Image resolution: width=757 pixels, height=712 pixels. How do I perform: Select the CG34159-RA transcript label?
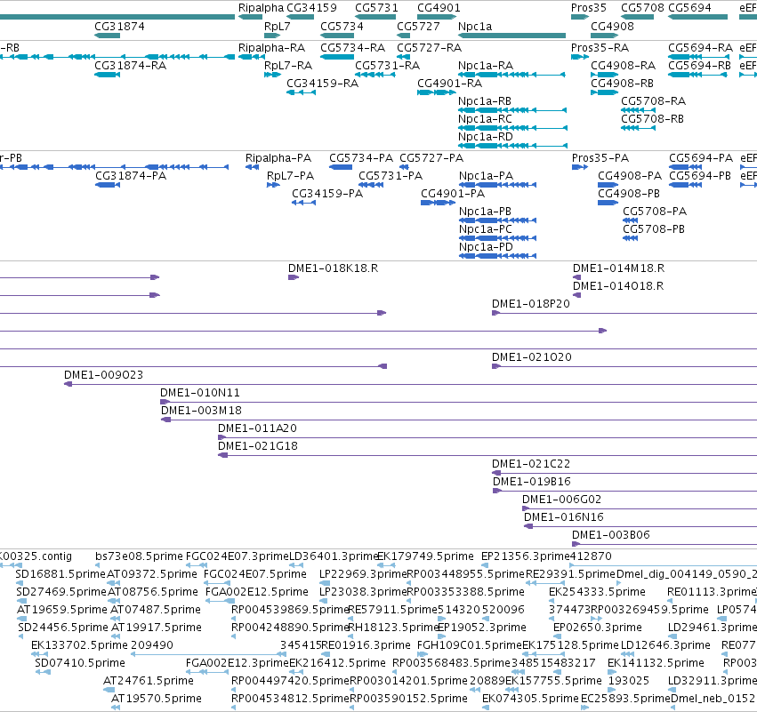323,84
